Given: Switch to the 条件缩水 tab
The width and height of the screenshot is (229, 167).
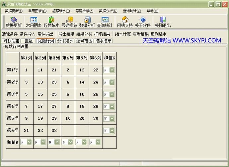Looking at the screenshot, I should [65, 41].
